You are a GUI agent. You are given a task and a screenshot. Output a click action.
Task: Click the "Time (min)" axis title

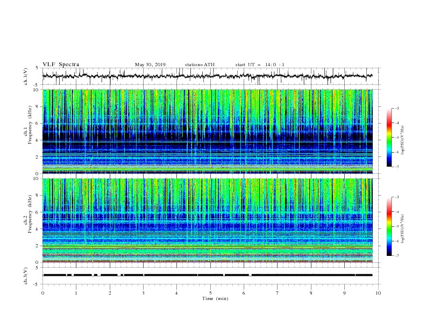point(215,298)
